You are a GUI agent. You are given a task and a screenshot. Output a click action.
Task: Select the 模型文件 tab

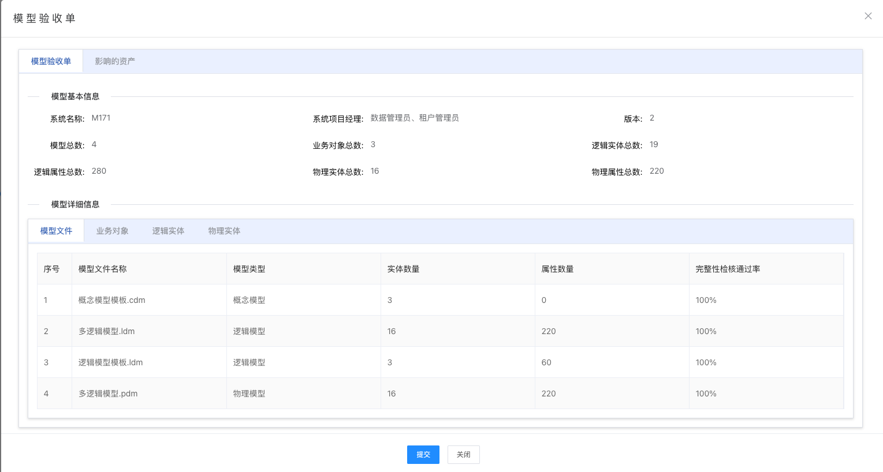point(55,230)
